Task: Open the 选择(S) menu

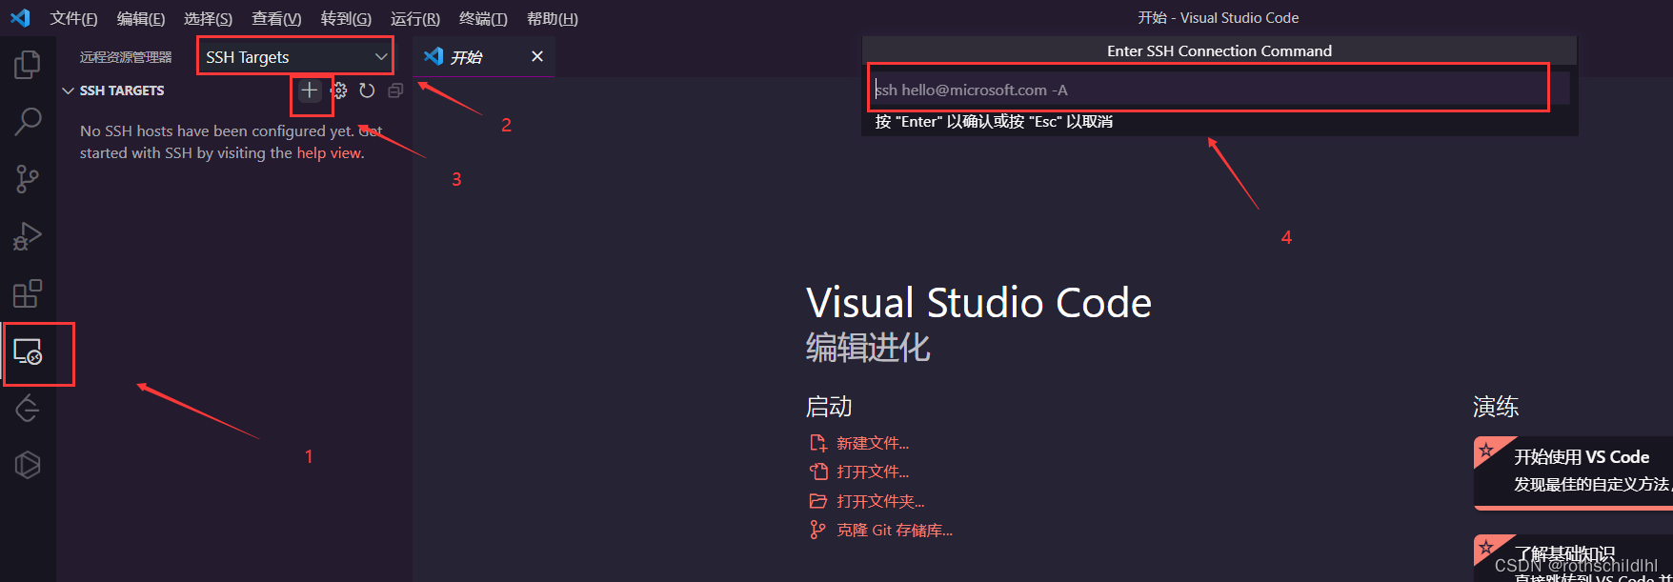Action: (208, 18)
